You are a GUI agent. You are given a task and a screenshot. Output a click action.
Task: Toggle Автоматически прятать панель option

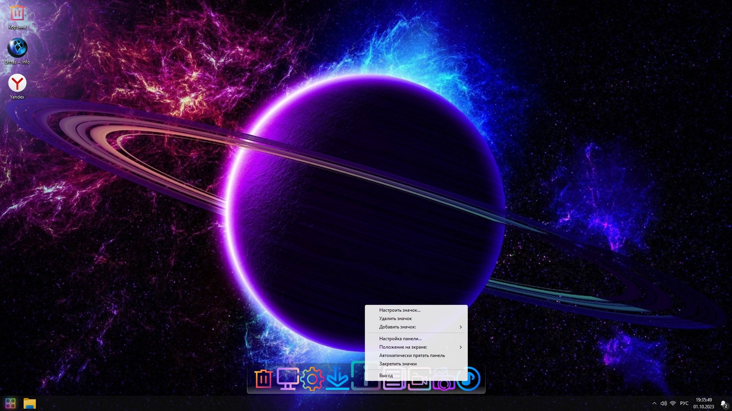pos(412,355)
